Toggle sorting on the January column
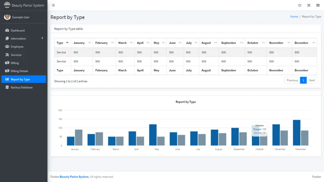 point(78,43)
